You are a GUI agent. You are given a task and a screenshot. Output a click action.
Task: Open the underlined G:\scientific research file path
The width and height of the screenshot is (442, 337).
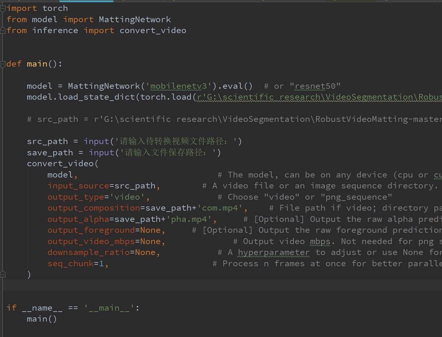(290, 97)
